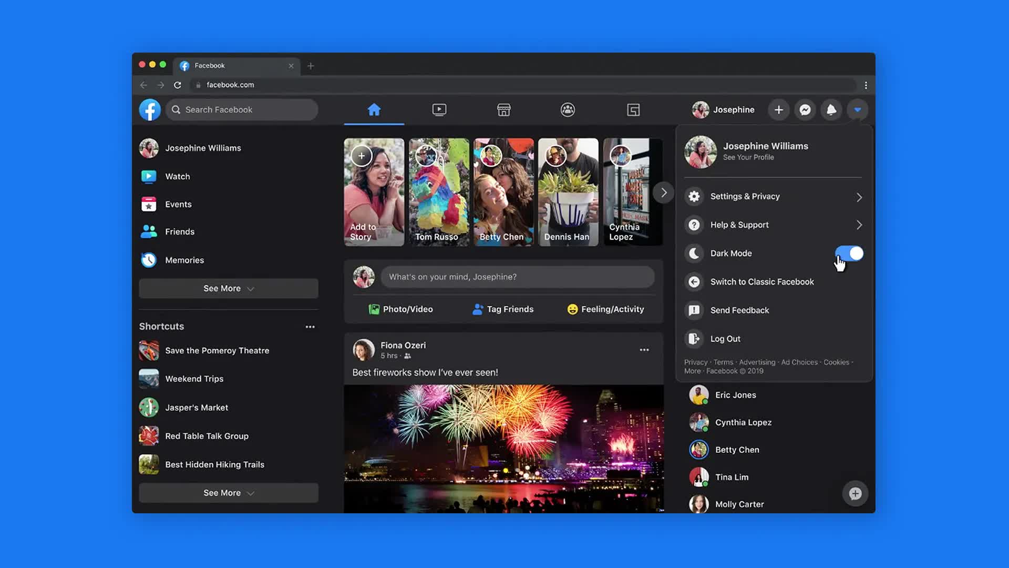This screenshot has width=1009, height=568.
Task: Expand See More shortcuts section
Action: [x=228, y=492]
